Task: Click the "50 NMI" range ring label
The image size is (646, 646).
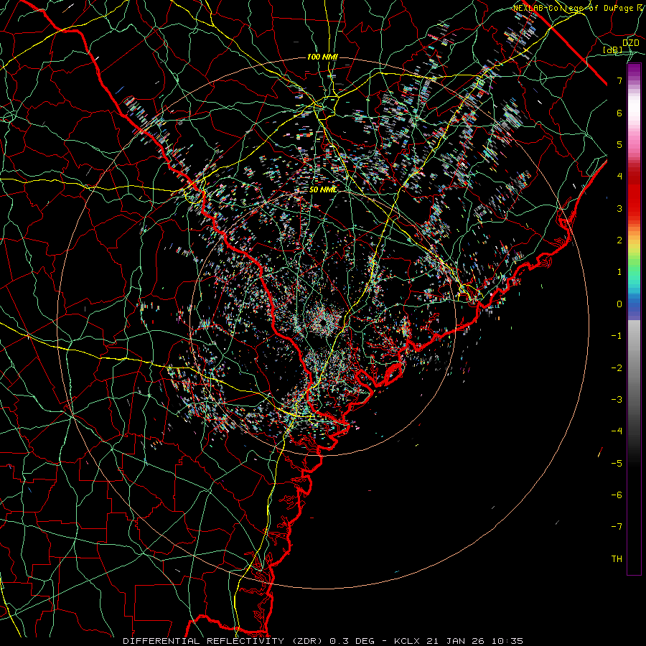Action: 323,190
